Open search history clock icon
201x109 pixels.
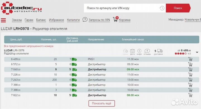click(x=162, y=8)
